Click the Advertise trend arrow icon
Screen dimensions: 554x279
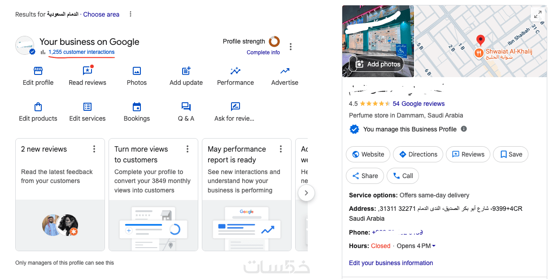click(285, 71)
